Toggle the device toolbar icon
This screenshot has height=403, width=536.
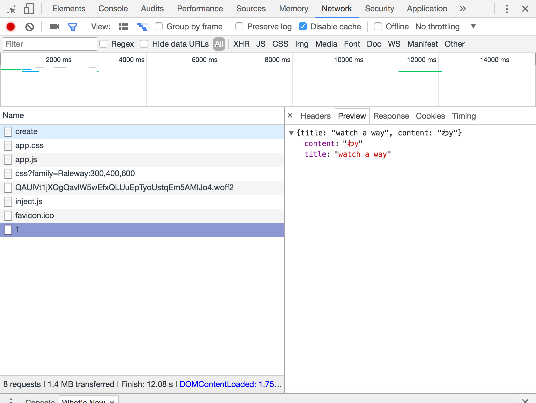(28, 8)
